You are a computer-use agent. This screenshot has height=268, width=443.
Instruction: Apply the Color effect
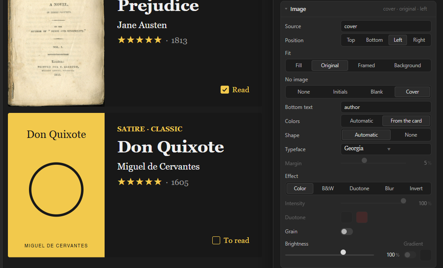tap(300, 188)
